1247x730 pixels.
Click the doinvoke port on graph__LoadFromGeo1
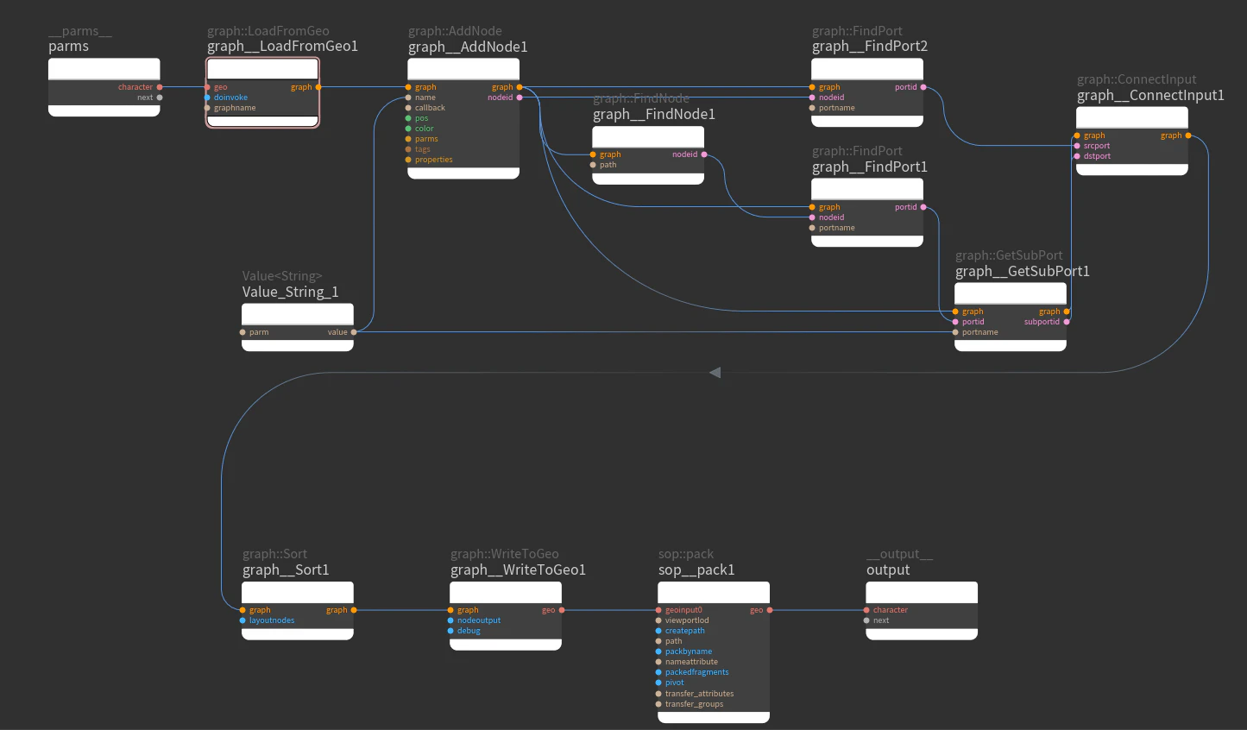pyautogui.click(x=207, y=98)
